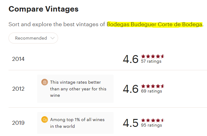Click 'This vintage rates better' highlight card
Viewport: 207px width, 136px height.
tap(75, 89)
